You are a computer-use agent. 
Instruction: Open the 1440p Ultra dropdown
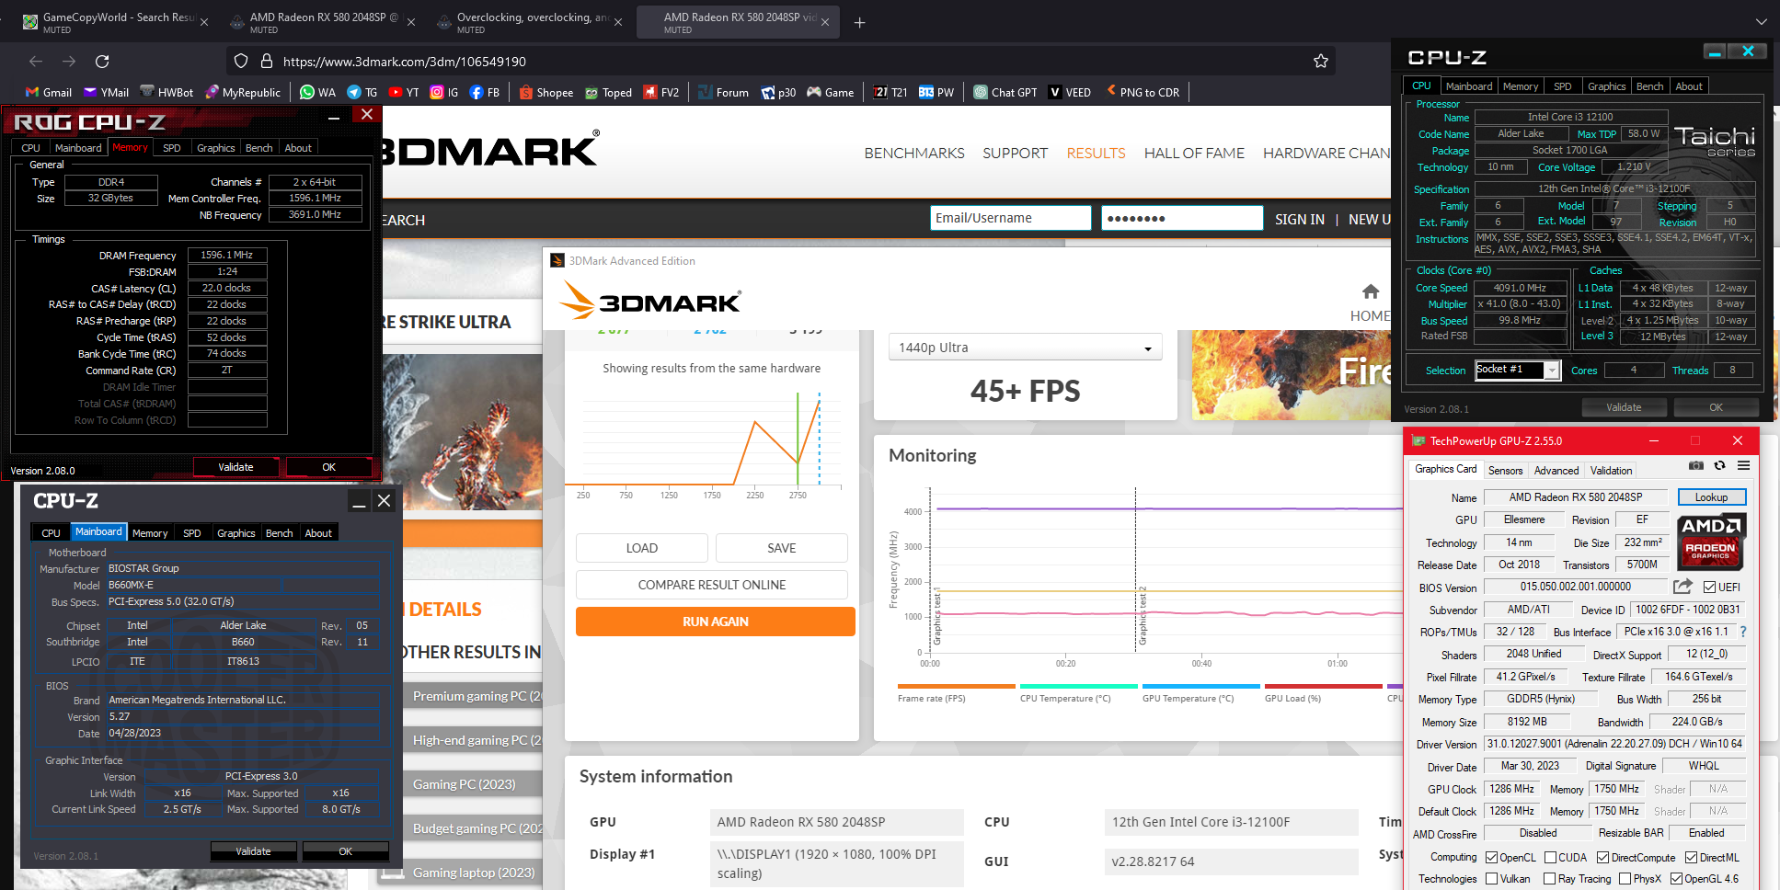1025,348
